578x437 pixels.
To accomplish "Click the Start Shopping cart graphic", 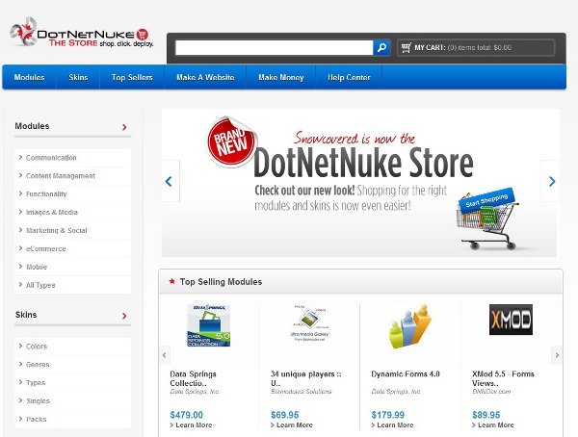I will 486,219.
